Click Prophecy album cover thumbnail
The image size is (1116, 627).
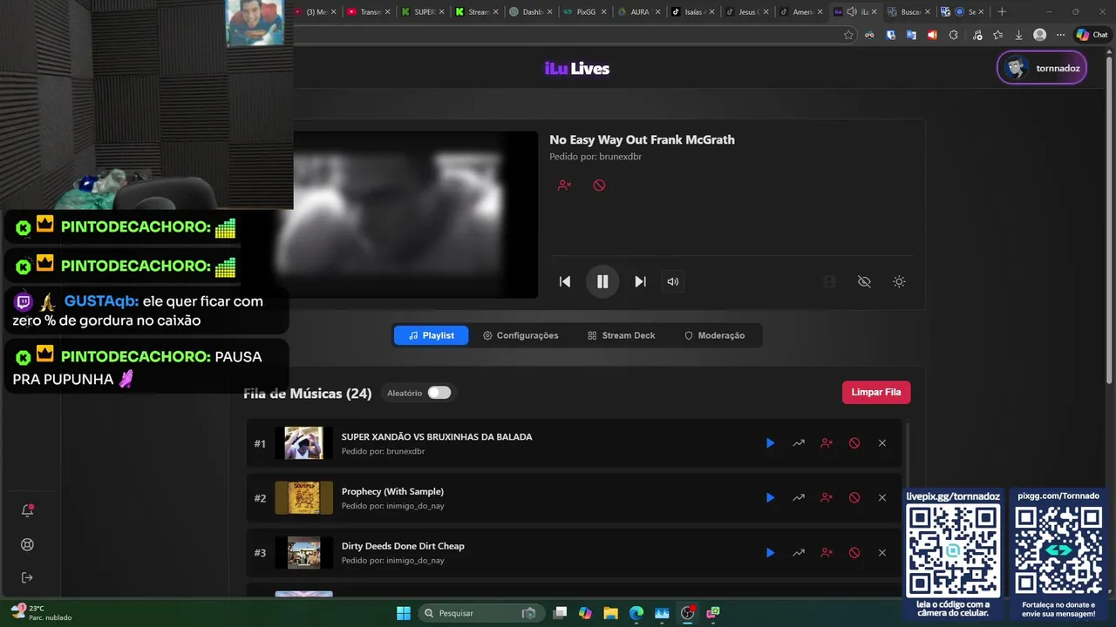[303, 498]
